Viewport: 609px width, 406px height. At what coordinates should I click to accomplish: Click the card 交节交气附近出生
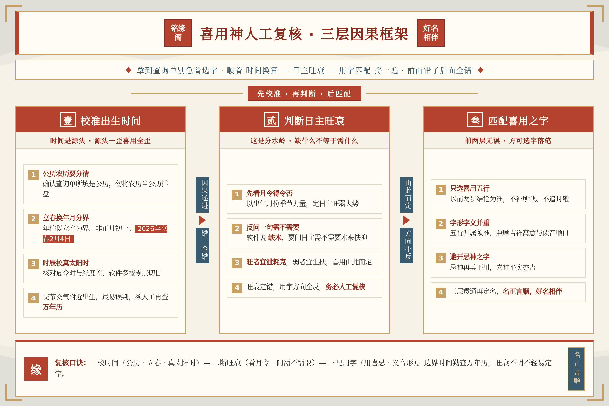[101, 303]
